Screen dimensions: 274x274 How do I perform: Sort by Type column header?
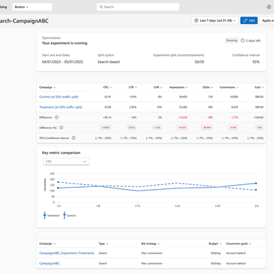[103, 244]
